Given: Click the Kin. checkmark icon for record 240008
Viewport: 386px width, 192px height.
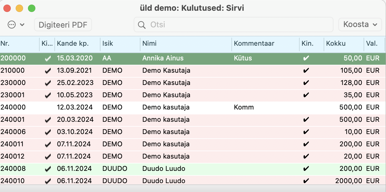Looking at the screenshot, I should click(306, 169).
